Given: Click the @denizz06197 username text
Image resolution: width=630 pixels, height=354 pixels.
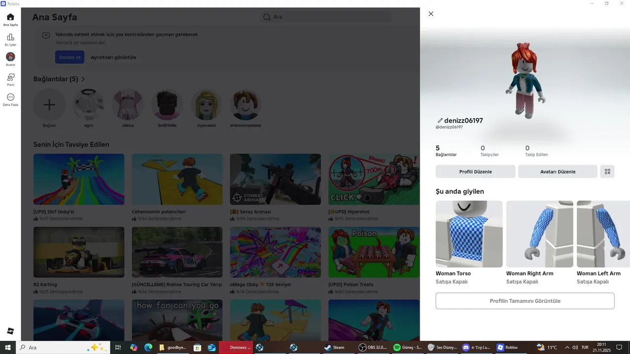Looking at the screenshot, I should coord(449,127).
